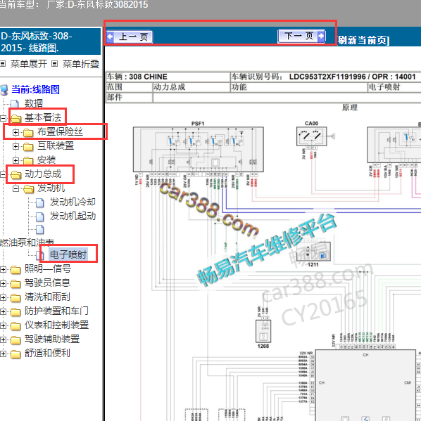Click the folder icon of 安装
This screenshot has width=421, height=421.
[28, 160]
